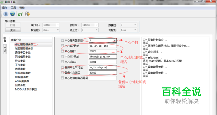Switch to the vertical 串口 tab
The height and width of the screenshot is (115, 217).
pos(5,49)
